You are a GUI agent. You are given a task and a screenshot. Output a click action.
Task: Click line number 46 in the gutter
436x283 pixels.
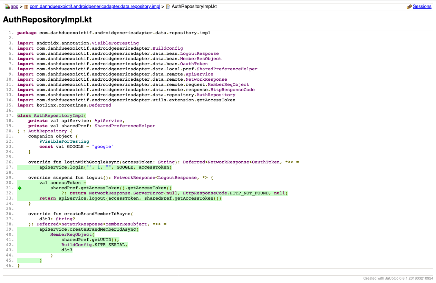tap(10, 266)
